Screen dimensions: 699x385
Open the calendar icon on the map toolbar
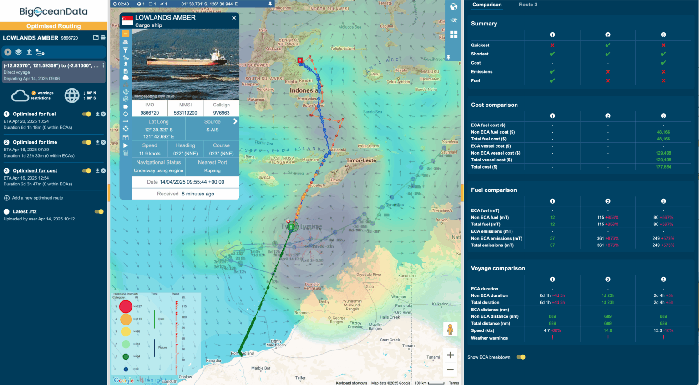[126, 137]
